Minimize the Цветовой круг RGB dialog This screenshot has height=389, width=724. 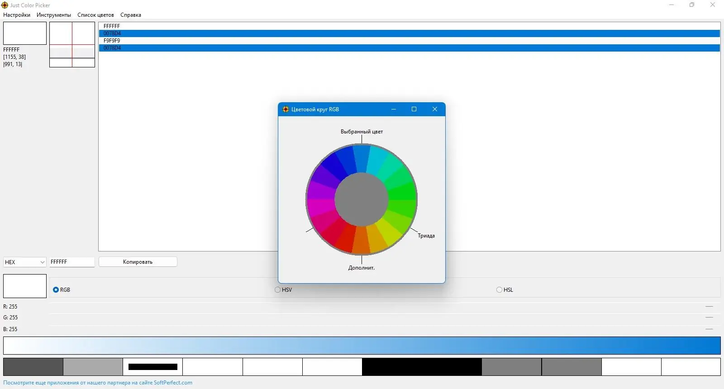pos(394,109)
